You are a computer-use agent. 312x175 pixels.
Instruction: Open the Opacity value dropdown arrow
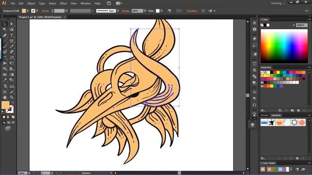(145, 11)
